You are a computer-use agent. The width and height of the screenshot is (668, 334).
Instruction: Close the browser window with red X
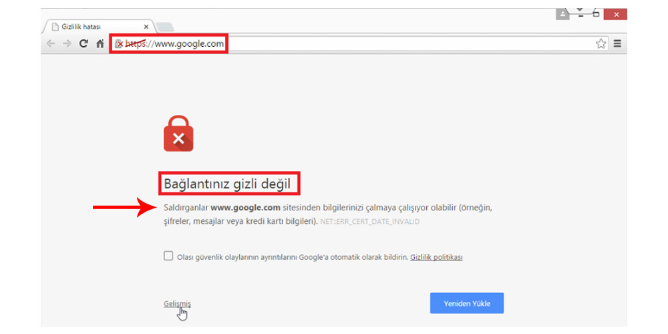[x=615, y=15]
